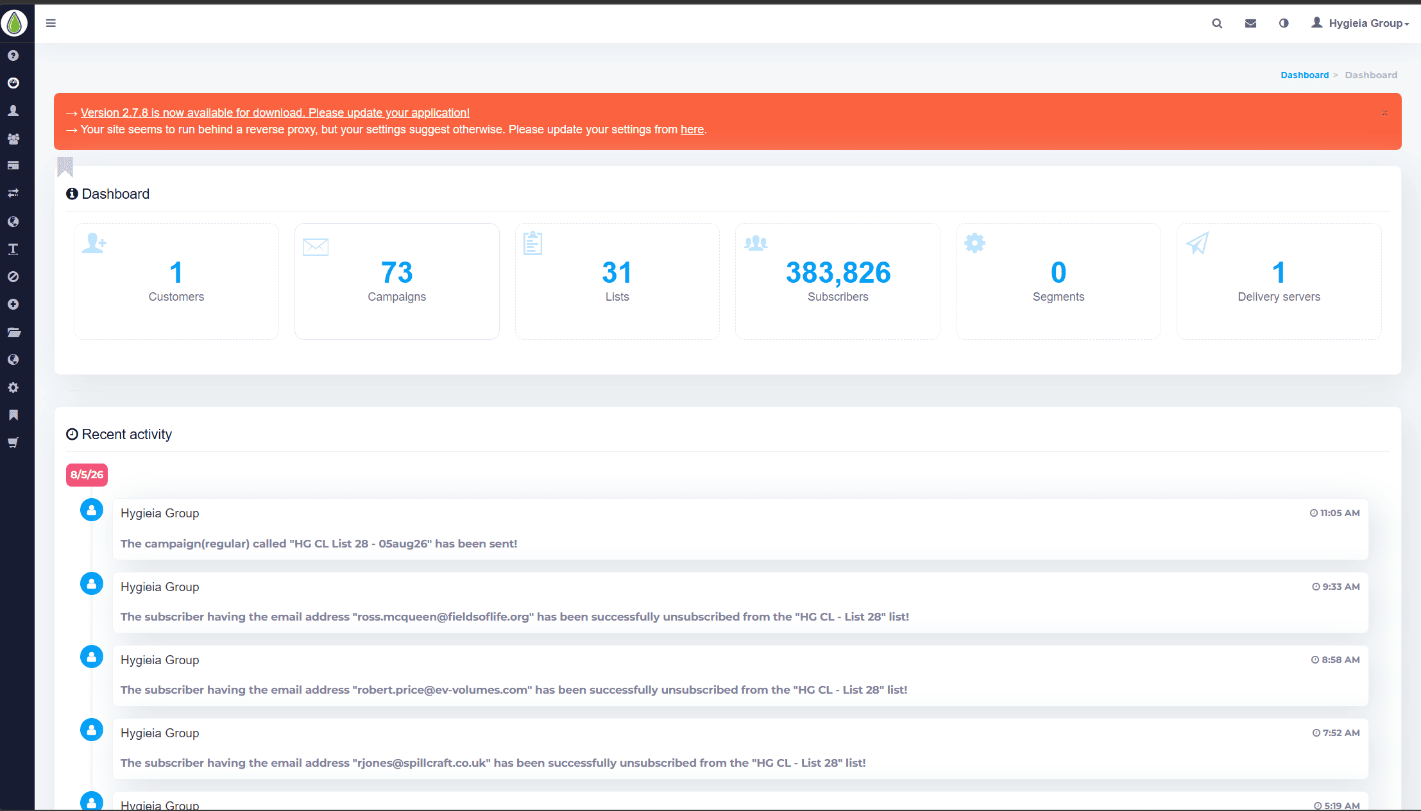Screen dimensions: 1421x811
Task: Click the bookmark ribbon above Dashboard panel
Action: [x=65, y=167]
